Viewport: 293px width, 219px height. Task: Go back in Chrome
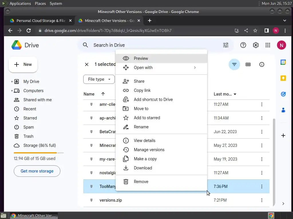10,31
